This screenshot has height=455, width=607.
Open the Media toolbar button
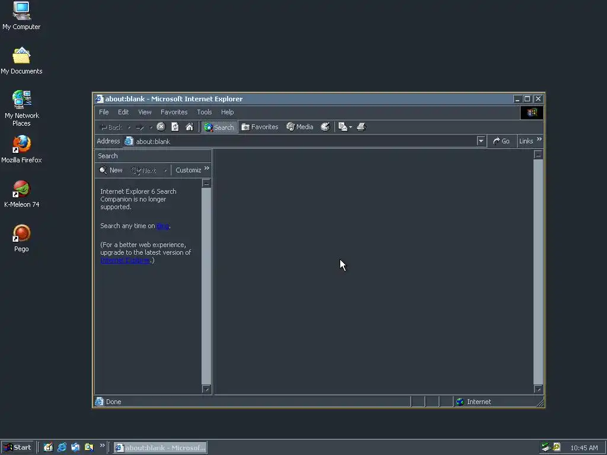pos(299,127)
